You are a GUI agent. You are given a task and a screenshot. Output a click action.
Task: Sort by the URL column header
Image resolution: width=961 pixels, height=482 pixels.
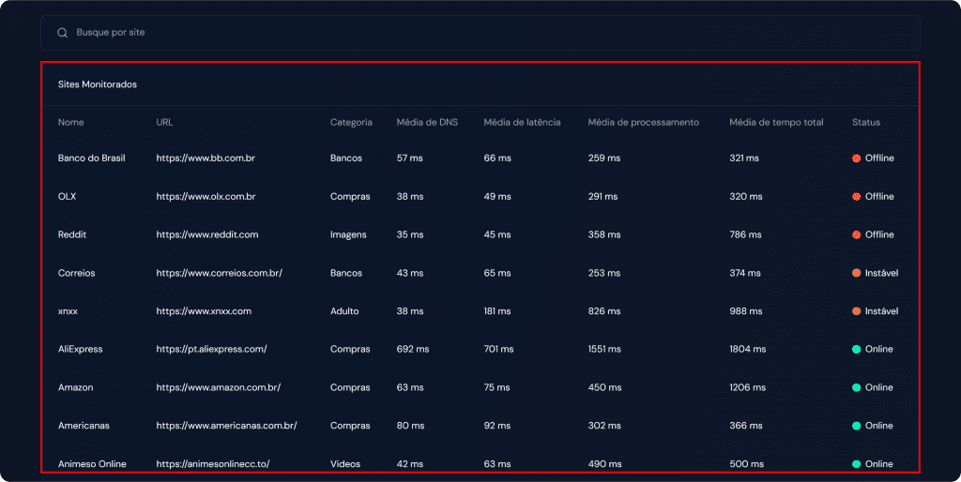click(164, 123)
